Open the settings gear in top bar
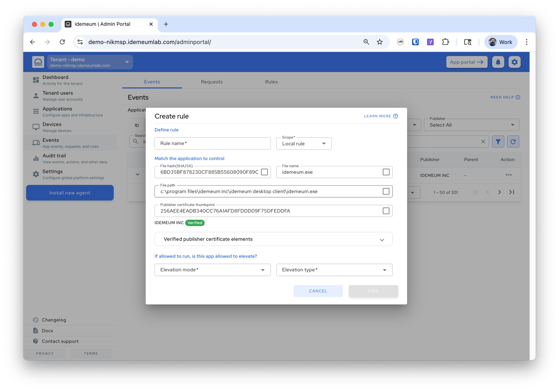The height and width of the screenshot is (391, 559). point(514,62)
